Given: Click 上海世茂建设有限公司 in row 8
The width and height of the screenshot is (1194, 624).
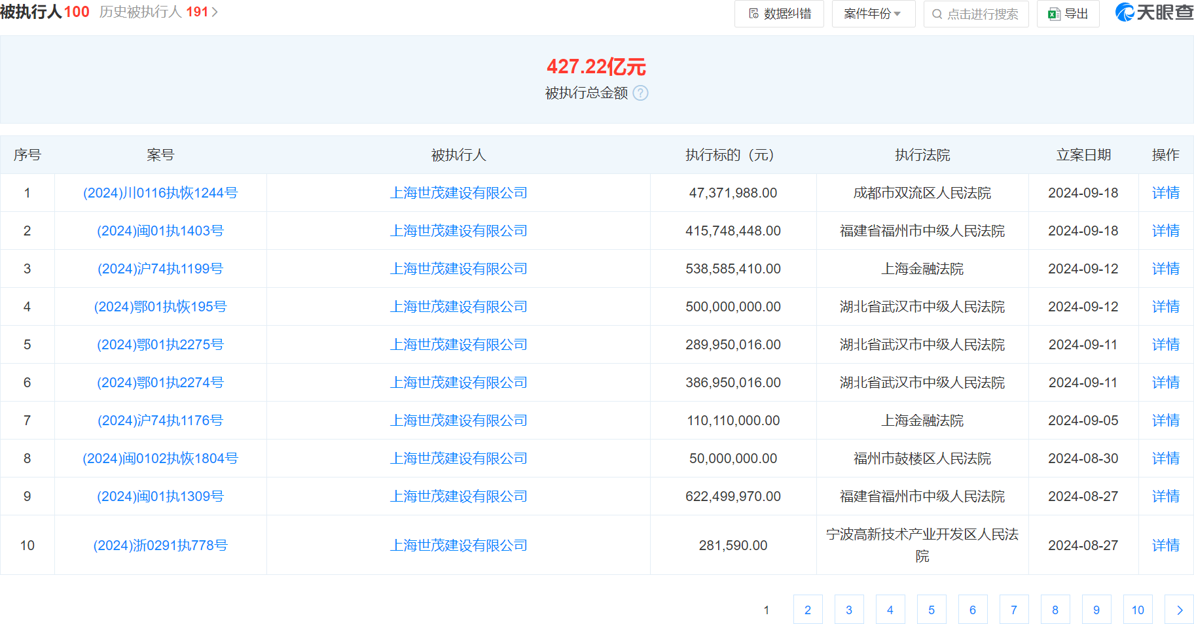Looking at the screenshot, I should (458, 459).
